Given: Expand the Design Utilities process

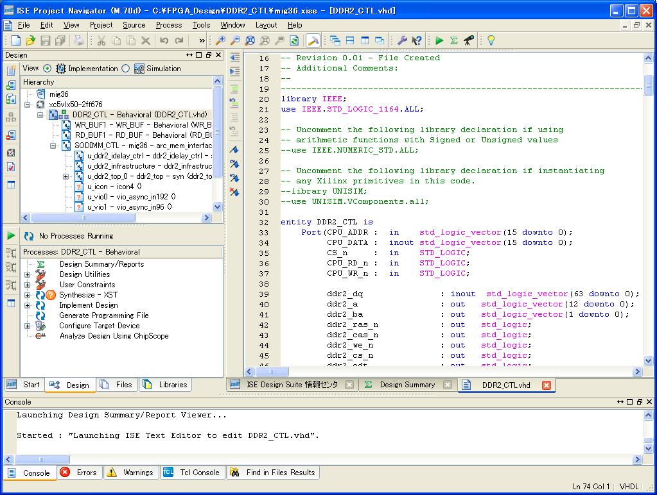Looking at the screenshot, I should 27,274.
